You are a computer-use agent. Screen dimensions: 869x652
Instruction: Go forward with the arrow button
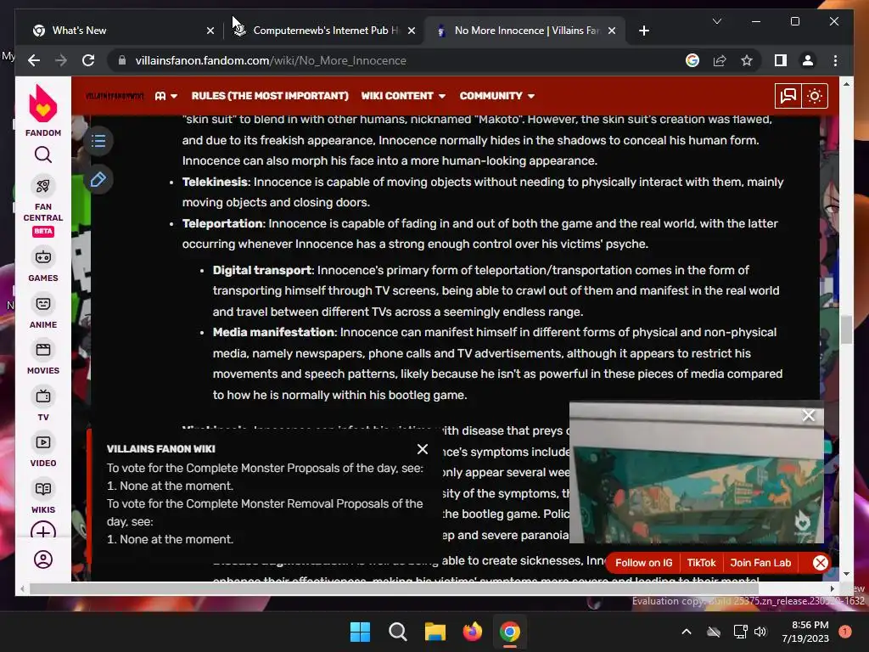click(x=61, y=60)
